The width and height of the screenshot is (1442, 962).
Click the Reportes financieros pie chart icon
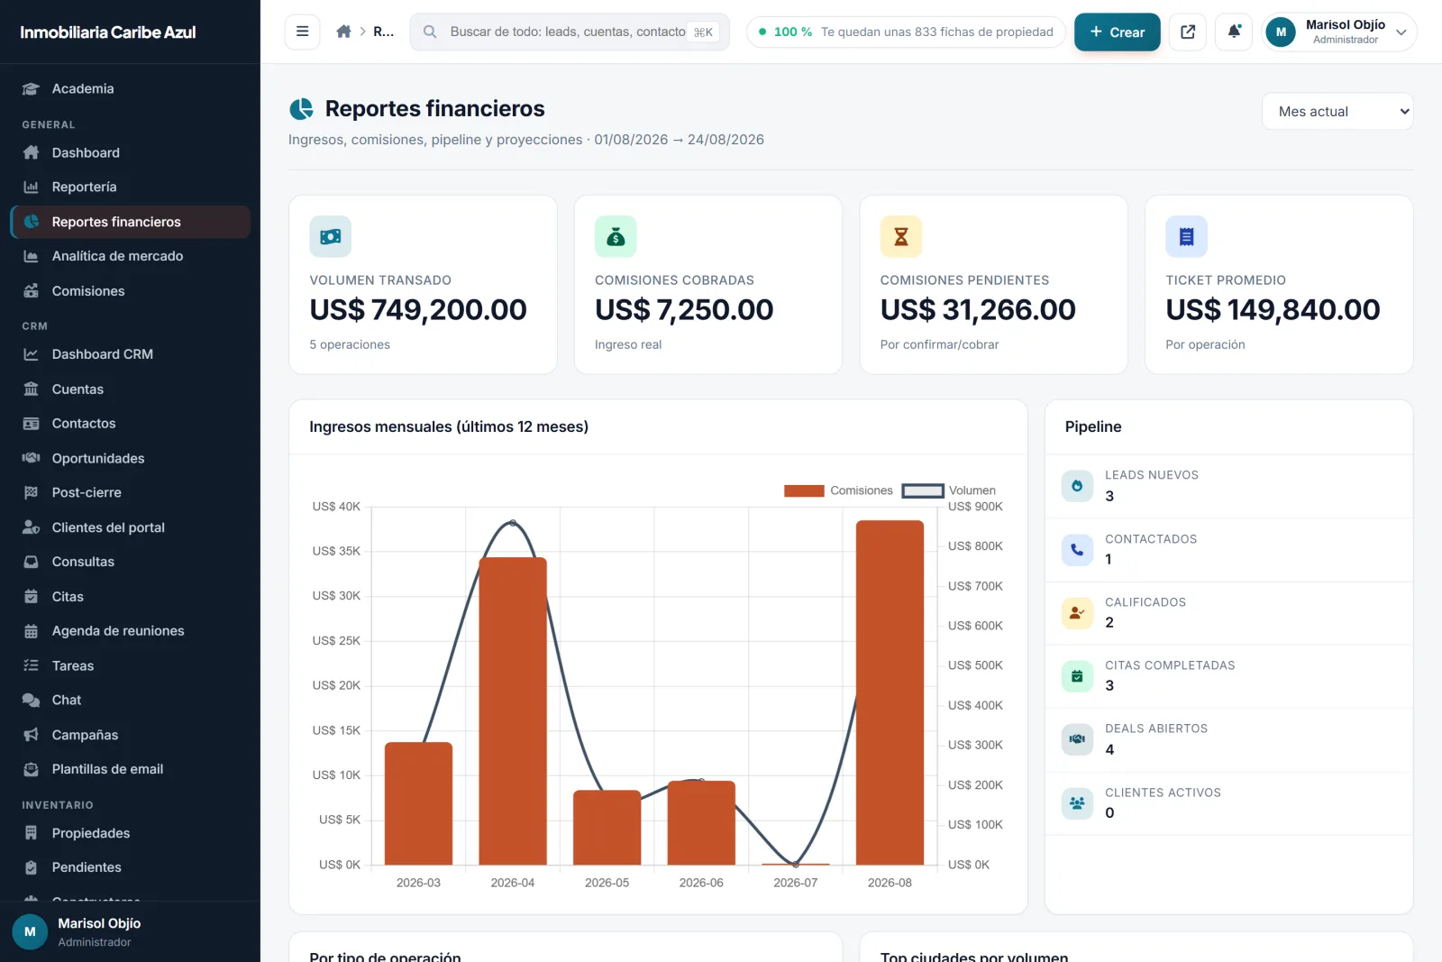(301, 109)
